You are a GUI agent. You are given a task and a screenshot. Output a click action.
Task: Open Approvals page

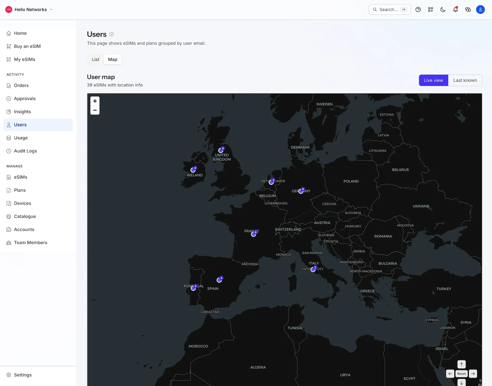38,99
